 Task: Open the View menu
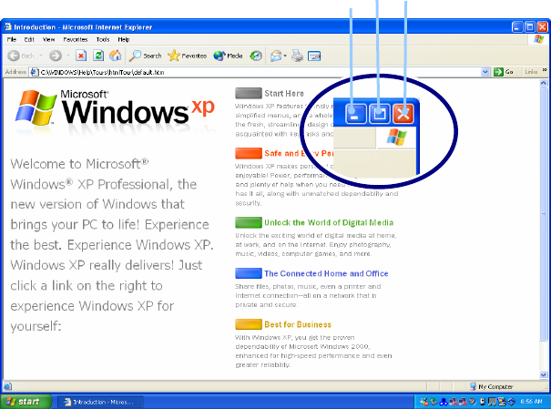coord(48,39)
